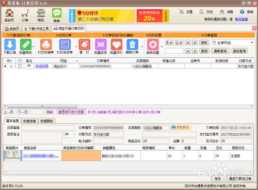Image resolution: width=258 pixels, height=190 pixels.
Task: Click the 买家留言 text field
Action: click(x=48, y=128)
